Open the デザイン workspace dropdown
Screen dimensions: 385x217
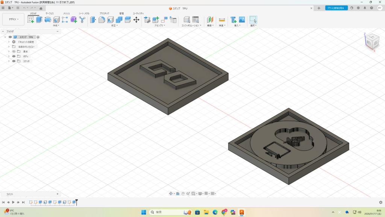14,19
